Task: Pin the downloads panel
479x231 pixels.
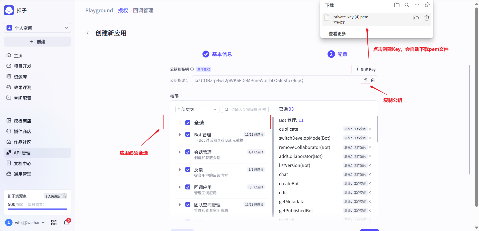Action: (427, 5)
